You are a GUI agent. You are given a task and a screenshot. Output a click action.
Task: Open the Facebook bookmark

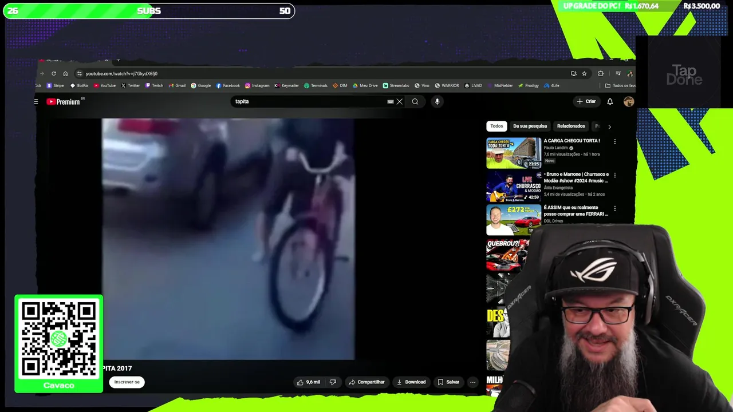tap(228, 85)
